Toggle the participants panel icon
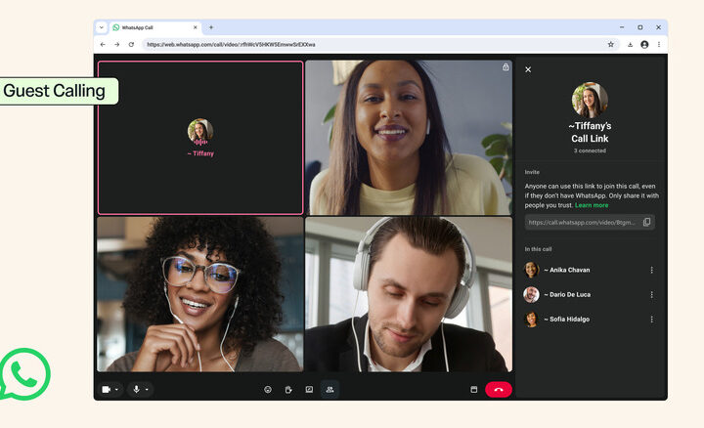The height and width of the screenshot is (428, 704). coord(330,390)
